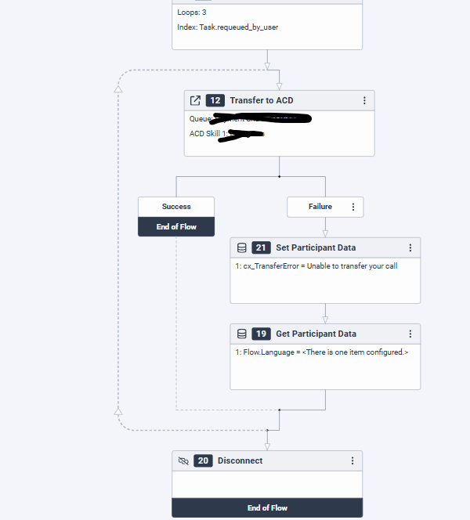Open the Failure path options menu
The width and height of the screenshot is (470, 520).
point(353,207)
